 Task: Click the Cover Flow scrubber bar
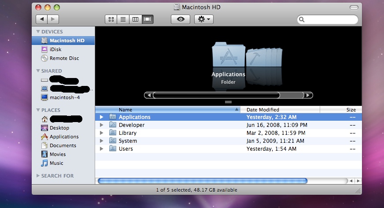click(x=216, y=95)
